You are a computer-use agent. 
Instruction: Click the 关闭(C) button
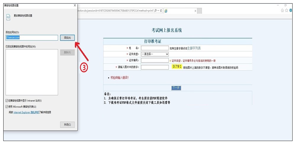pos(67,125)
